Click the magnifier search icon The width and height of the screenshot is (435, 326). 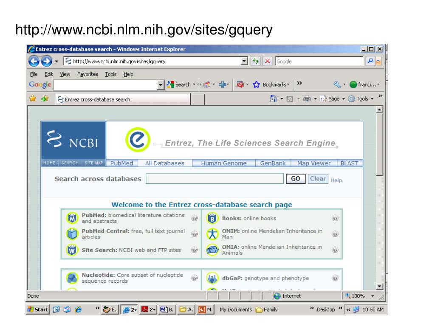click(x=370, y=61)
